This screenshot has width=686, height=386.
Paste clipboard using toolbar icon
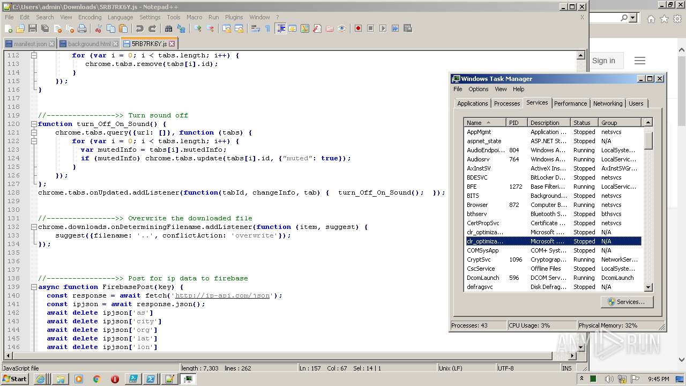(123, 28)
